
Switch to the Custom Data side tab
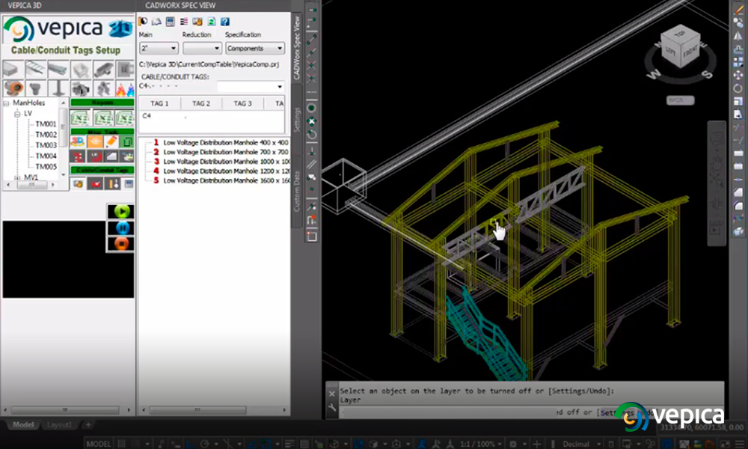coord(297,190)
